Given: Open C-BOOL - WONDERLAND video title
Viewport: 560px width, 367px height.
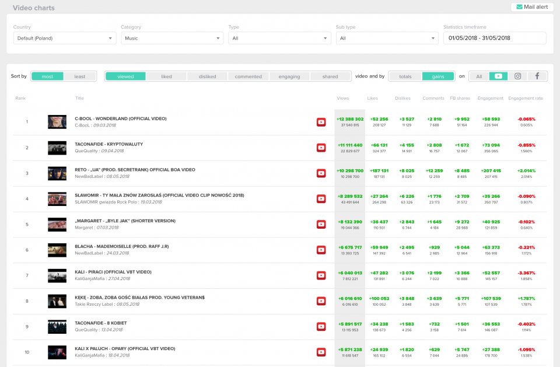Looking at the screenshot, I should point(121,118).
